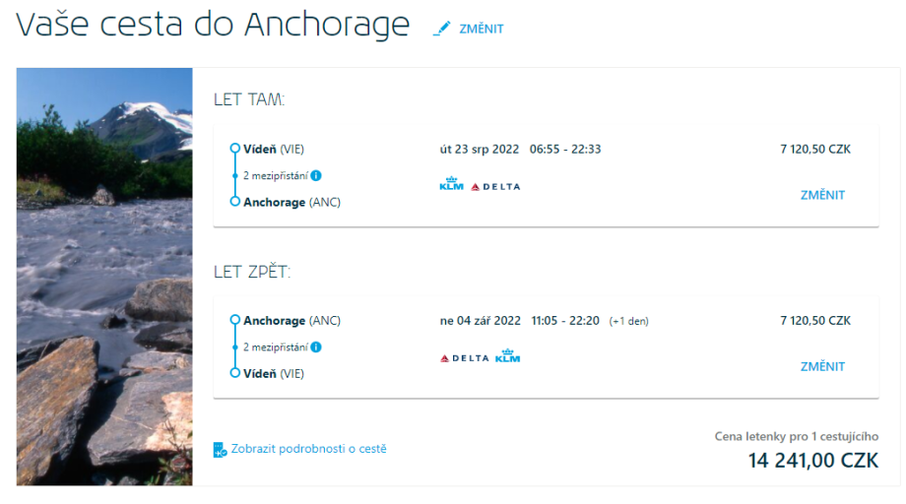The height and width of the screenshot is (504, 906).
Task: Click the 'Vaše cesta do Anchorage' heading
Action: coord(213,26)
